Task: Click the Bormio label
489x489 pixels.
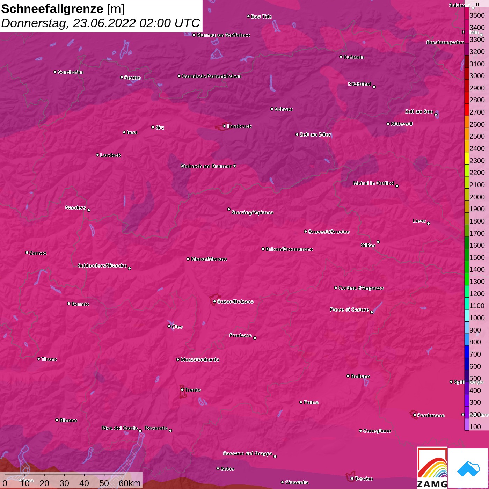Action: [x=80, y=304]
